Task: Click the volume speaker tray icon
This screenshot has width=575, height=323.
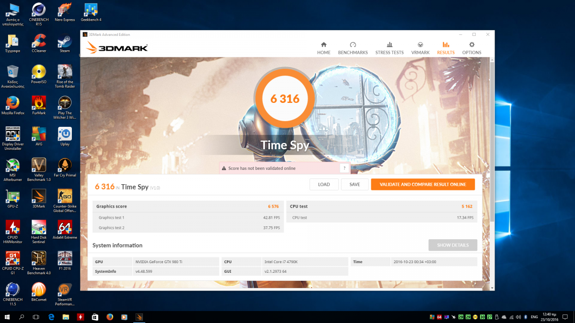Action: 518,317
